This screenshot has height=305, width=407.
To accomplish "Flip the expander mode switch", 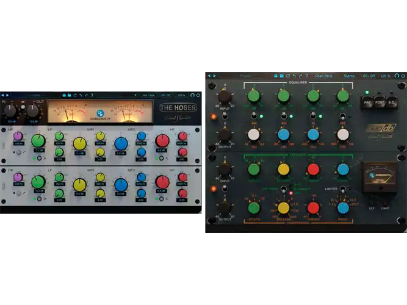I will 284,188.
